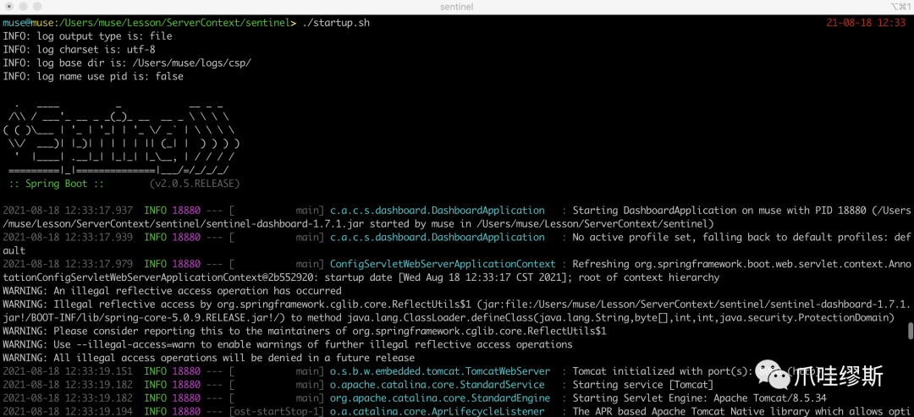
Task: Click the line "INFO: log output type is: file"
Action: 87,36
